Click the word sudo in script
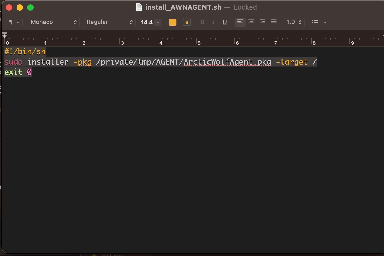Viewport: 384px width, 256px height. click(x=14, y=62)
